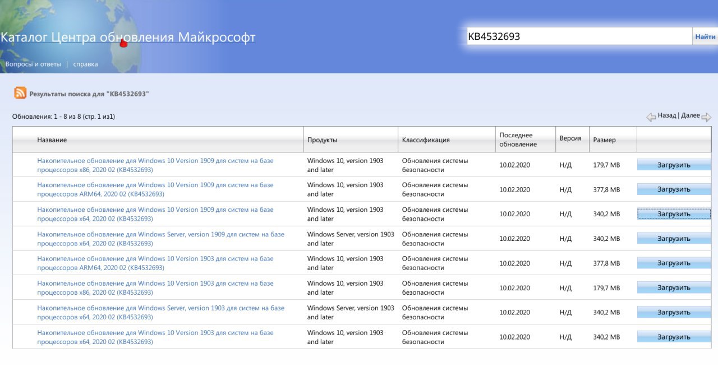Click 377,8 MB size in 1909 ARM64 row
Viewport: 718px width, 367px height.
click(x=606, y=189)
